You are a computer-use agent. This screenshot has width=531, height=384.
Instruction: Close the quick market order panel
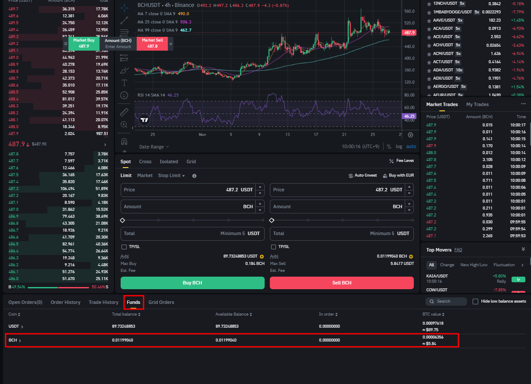[x=171, y=44]
